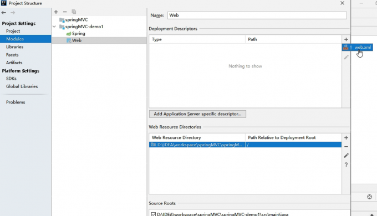Open the Libraries settings section

[14, 47]
